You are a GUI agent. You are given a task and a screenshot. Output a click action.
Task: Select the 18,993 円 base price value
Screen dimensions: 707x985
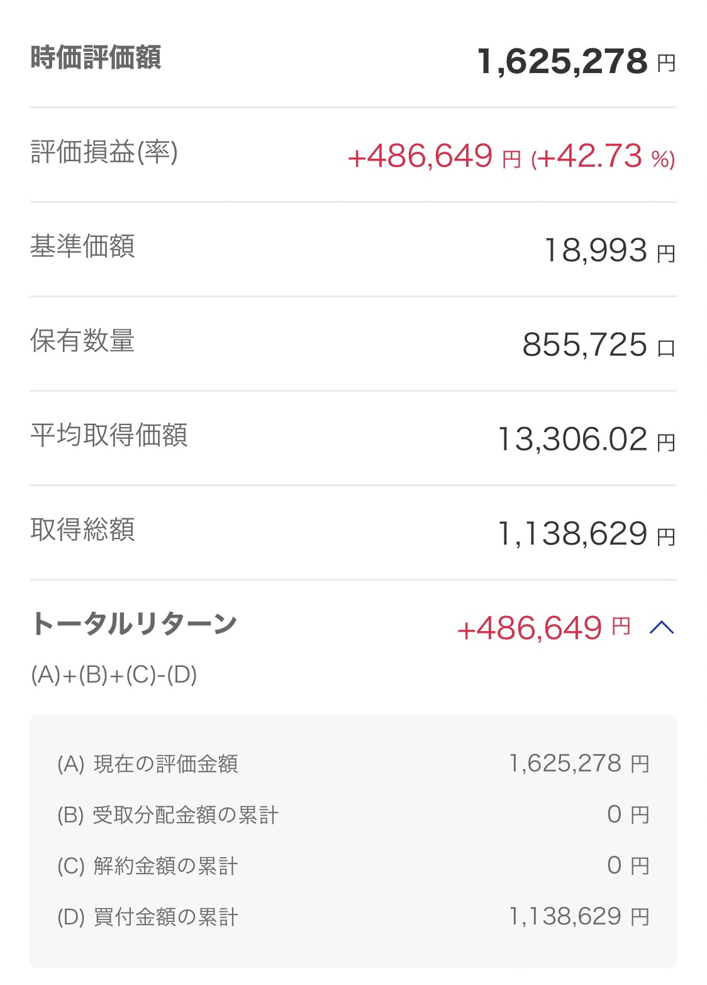point(609,251)
